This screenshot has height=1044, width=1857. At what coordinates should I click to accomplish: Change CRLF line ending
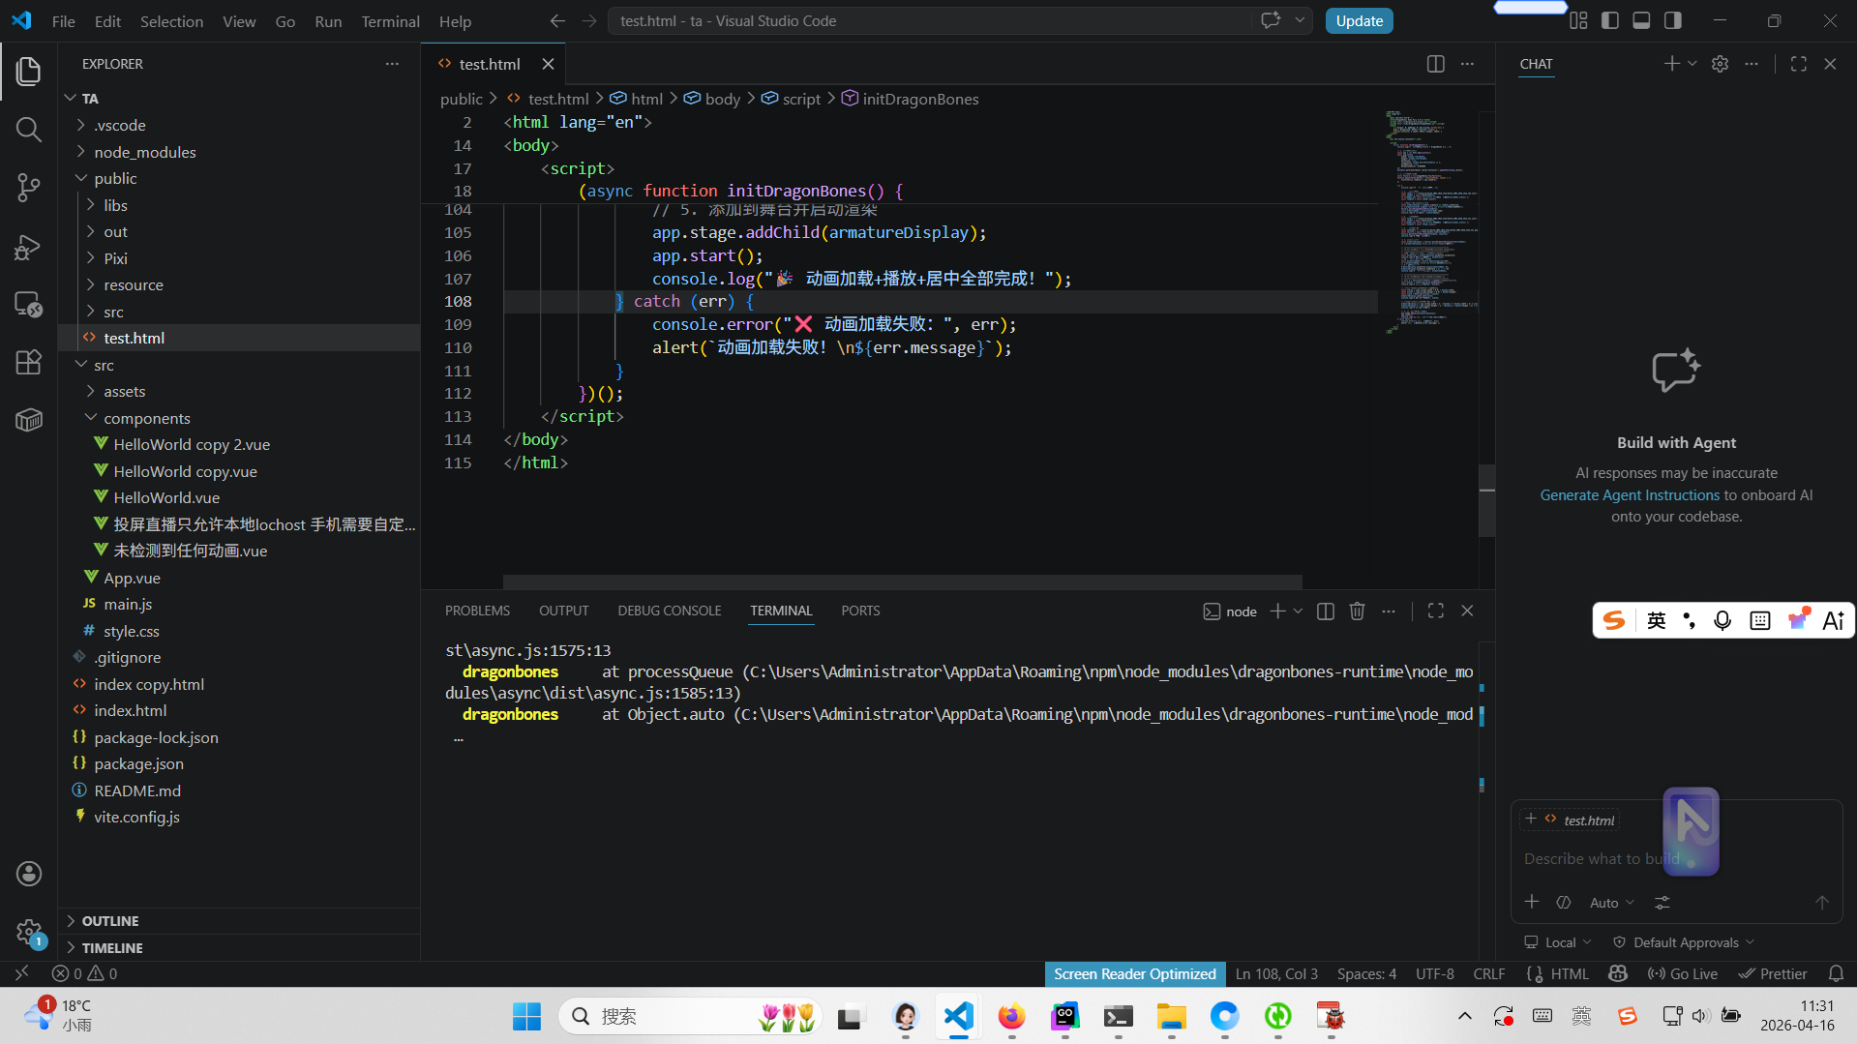tap(1488, 973)
